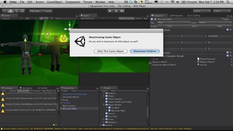233x131 pixels.
Task: Open Animation component gear menu
Action: pyautogui.click(x=230, y=52)
